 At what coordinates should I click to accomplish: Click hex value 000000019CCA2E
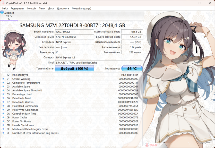128,102
